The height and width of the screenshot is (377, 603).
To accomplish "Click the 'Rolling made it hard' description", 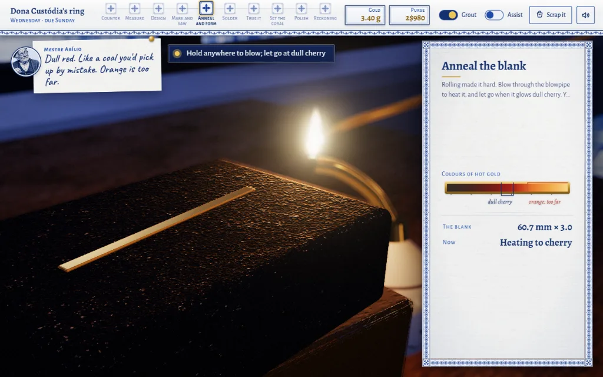I will 506,90.
